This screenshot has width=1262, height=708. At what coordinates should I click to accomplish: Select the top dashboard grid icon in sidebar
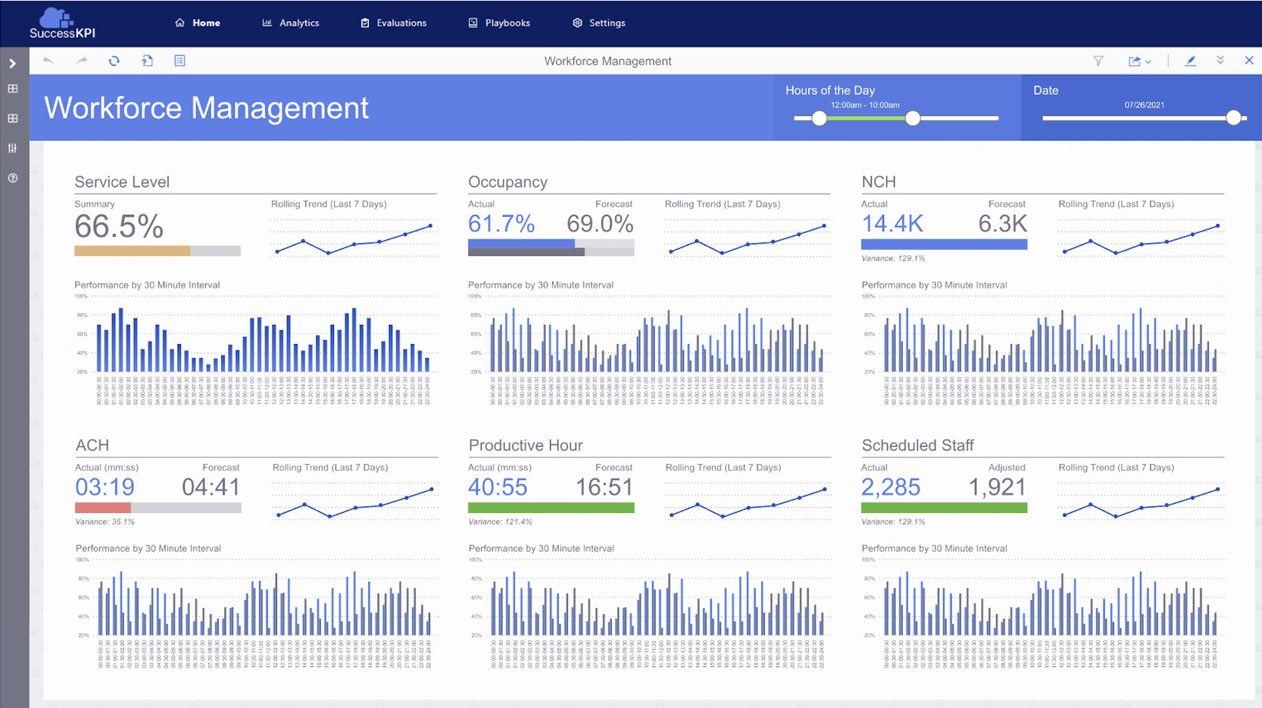[12, 88]
